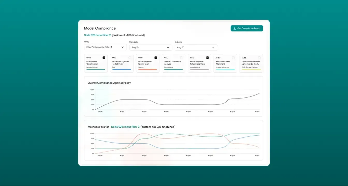Click the gray bar under Hallucinations

coord(199,70)
